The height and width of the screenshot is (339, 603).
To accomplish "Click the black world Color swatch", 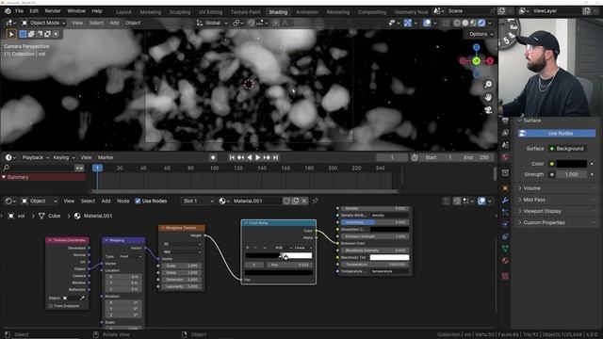I will click(572, 164).
